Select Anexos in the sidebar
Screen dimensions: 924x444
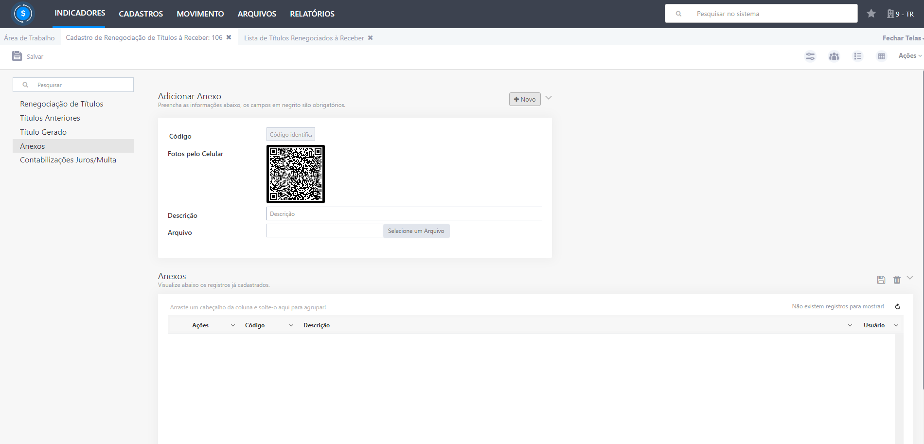click(x=73, y=146)
